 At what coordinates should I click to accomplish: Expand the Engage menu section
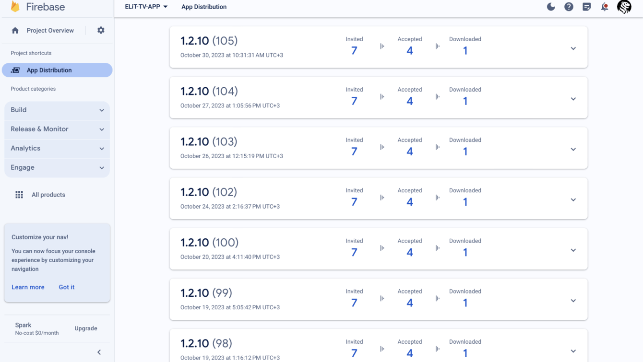coord(57,168)
